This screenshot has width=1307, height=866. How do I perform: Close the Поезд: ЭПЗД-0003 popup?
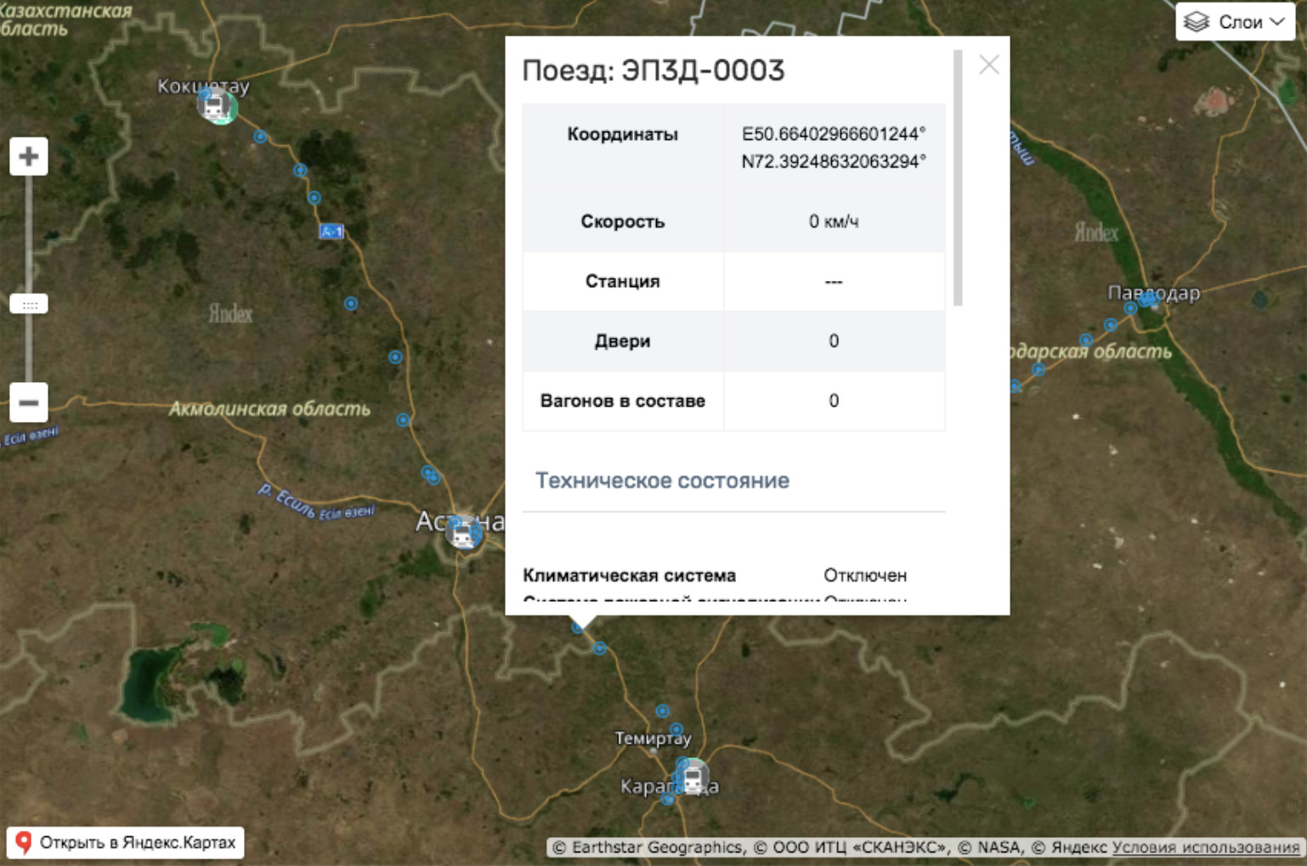click(988, 65)
